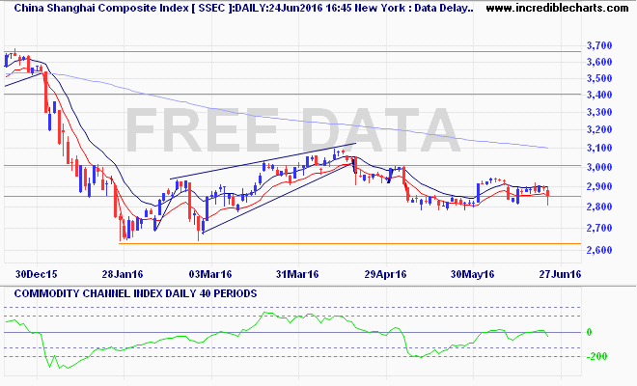The height and width of the screenshot is (386, 637).
Task: Select the 30Dec15 date label
Action: 35,274
